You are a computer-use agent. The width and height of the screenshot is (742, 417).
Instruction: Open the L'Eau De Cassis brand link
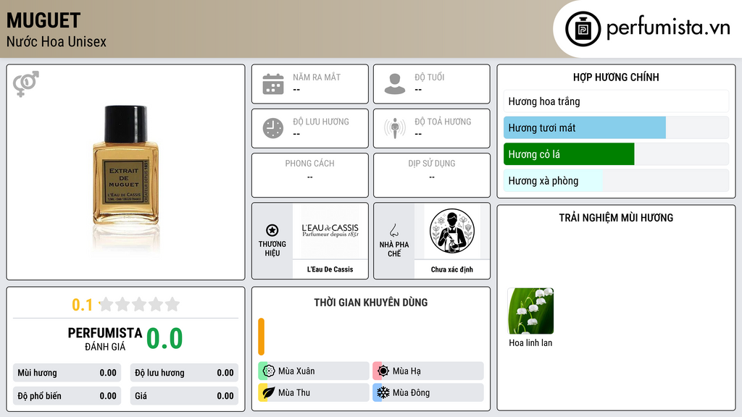[330, 269]
